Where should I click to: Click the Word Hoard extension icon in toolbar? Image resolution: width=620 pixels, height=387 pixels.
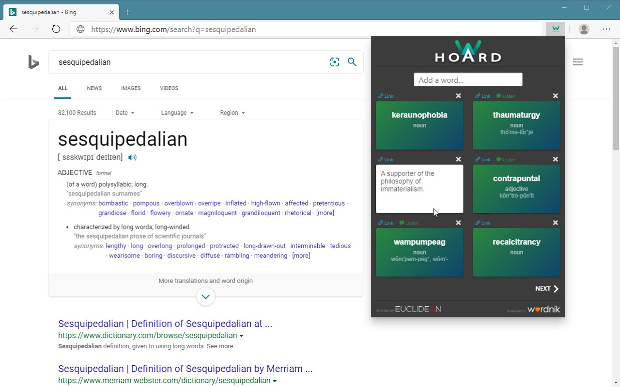(x=556, y=29)
